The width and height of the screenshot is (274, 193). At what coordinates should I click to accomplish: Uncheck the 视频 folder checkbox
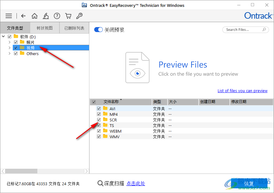pos(16,48)
